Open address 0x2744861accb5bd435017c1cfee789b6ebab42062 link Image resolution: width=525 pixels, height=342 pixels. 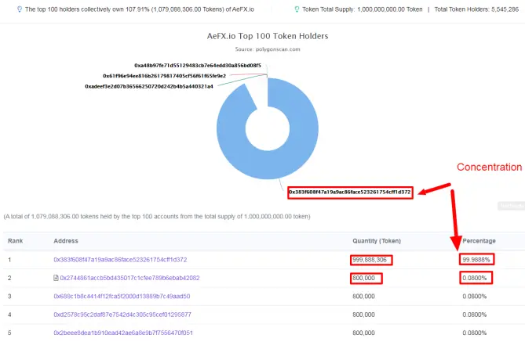pos(129,278)
